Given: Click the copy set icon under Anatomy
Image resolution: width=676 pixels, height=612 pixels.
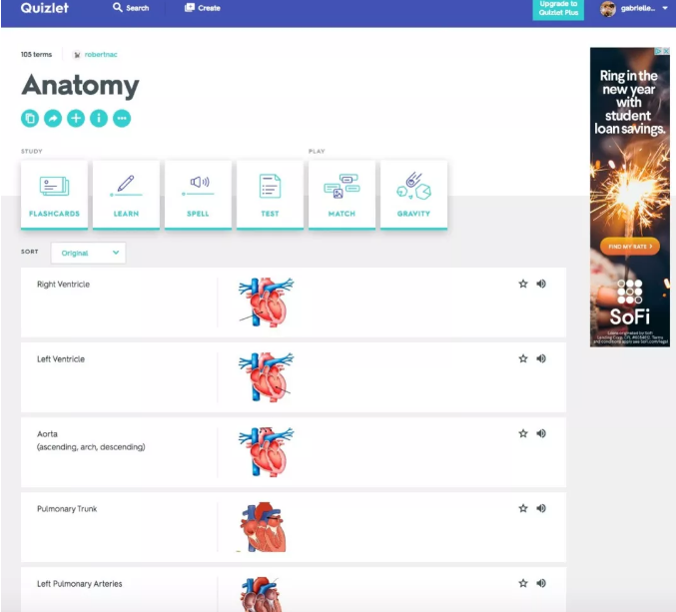Looking at the screenshot, I should point(30,118).
